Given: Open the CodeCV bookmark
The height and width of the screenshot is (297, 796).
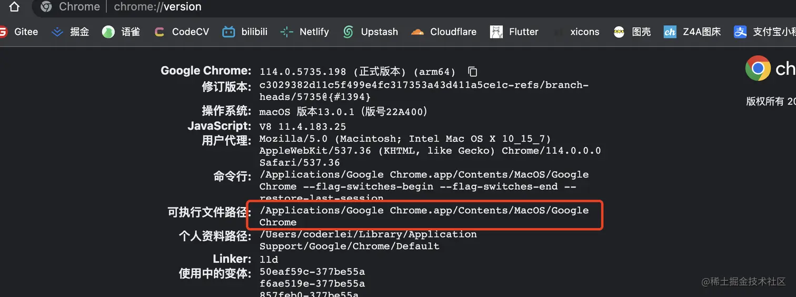Looking at the screenshot, I should [x=182, y=32].
